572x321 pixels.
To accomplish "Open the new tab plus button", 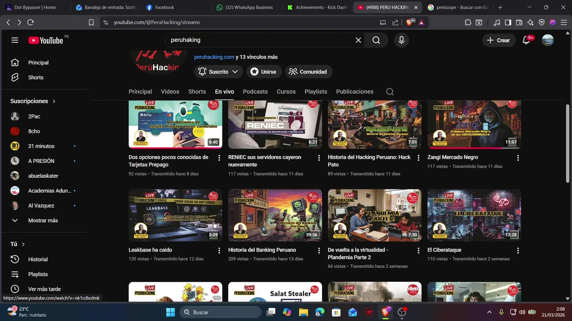I will (x=500, y=8).
